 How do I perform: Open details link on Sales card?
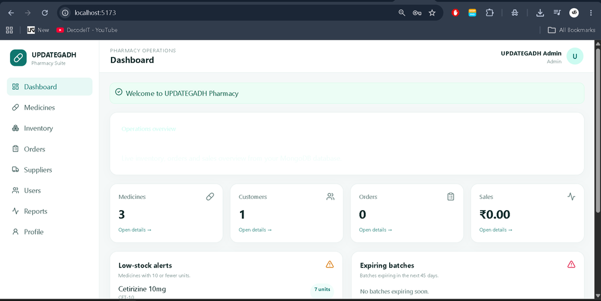point(496,230)
